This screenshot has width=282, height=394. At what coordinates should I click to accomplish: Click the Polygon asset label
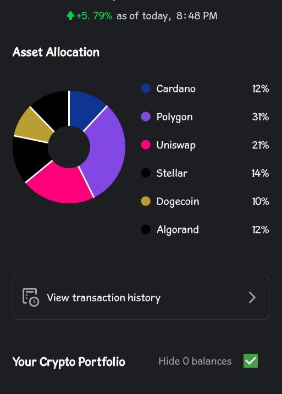point(174,117)
